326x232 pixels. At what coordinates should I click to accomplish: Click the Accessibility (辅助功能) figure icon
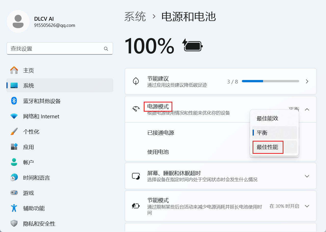14,208
